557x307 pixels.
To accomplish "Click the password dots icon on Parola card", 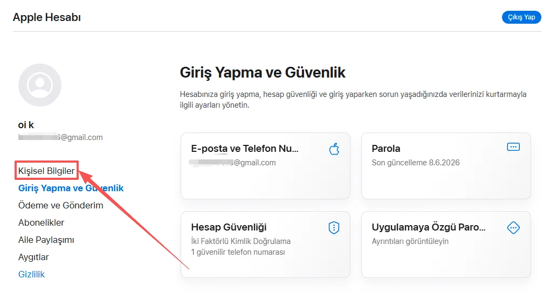I will (513, 147).
